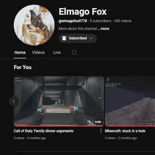Open 'Call of Duty: Family dinner arguments' title
This screenshot has width=155, height=155.
coord(44,131)
